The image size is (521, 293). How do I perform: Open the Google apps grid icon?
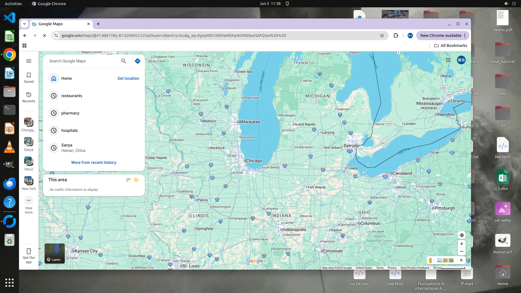448,60
